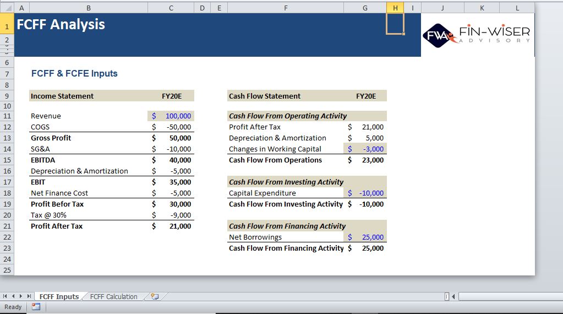Open the FCFF Calculation sheet tab
Screen dimensions: 563x314
click(113, 296)
